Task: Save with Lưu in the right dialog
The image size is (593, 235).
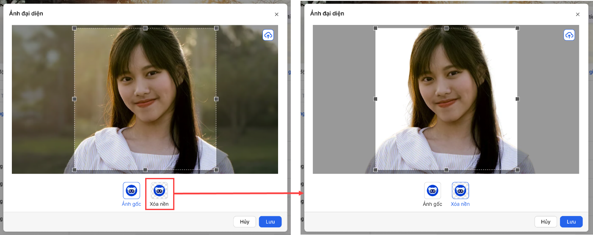Action: pos(571,222)
